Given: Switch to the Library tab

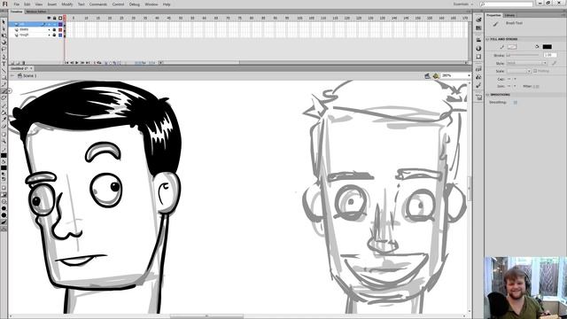Looking at the screenshot, I should pos(509,15).
